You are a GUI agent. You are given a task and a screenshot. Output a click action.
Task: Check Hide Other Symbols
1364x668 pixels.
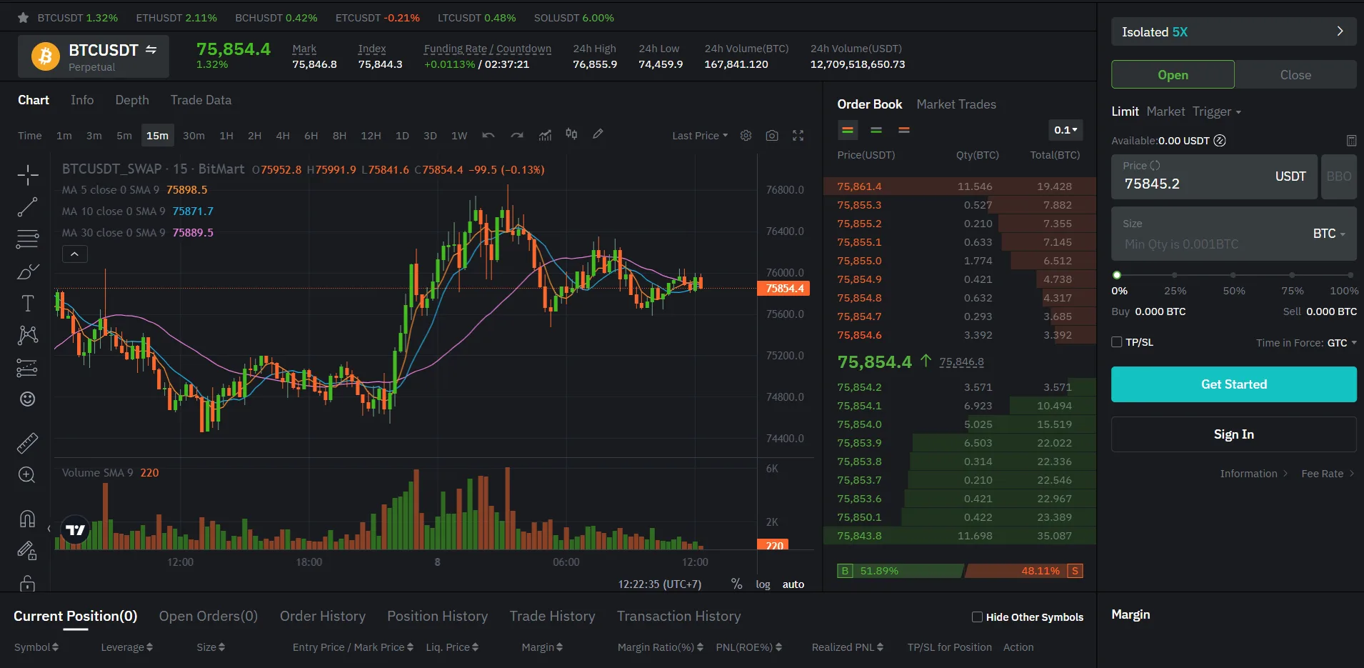pyautogui.click(x=977, y=617)
